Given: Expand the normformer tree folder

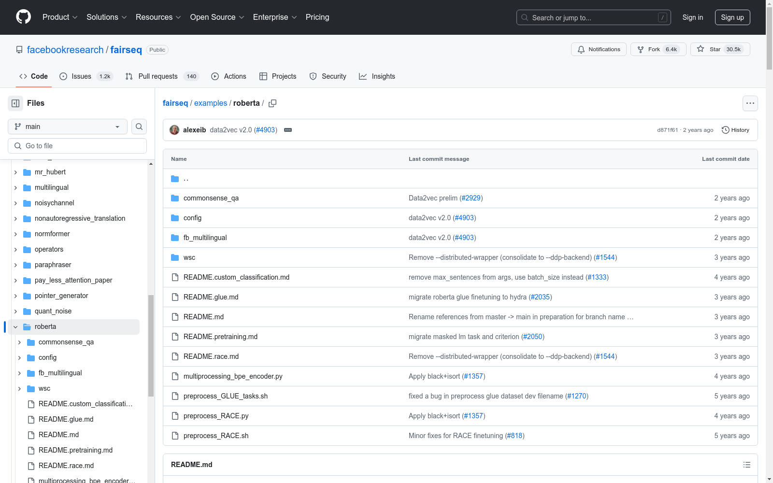Looking at the screenshot, I should click(x=15, y=234).
